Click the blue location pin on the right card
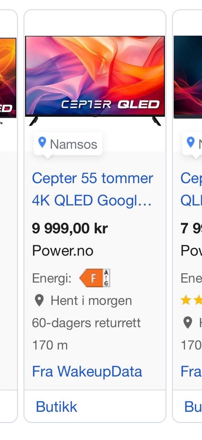 pyautogui.click(x=191, y=143)
